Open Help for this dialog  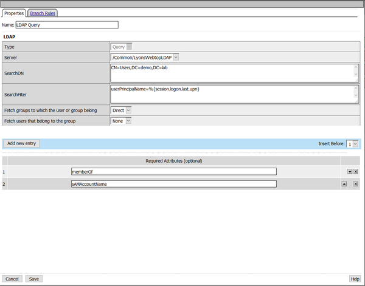(355, 279)
